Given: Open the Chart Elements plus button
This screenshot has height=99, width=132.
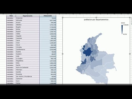Looking at the screenshot, I should pyautogui.click(x=132, y=19).
